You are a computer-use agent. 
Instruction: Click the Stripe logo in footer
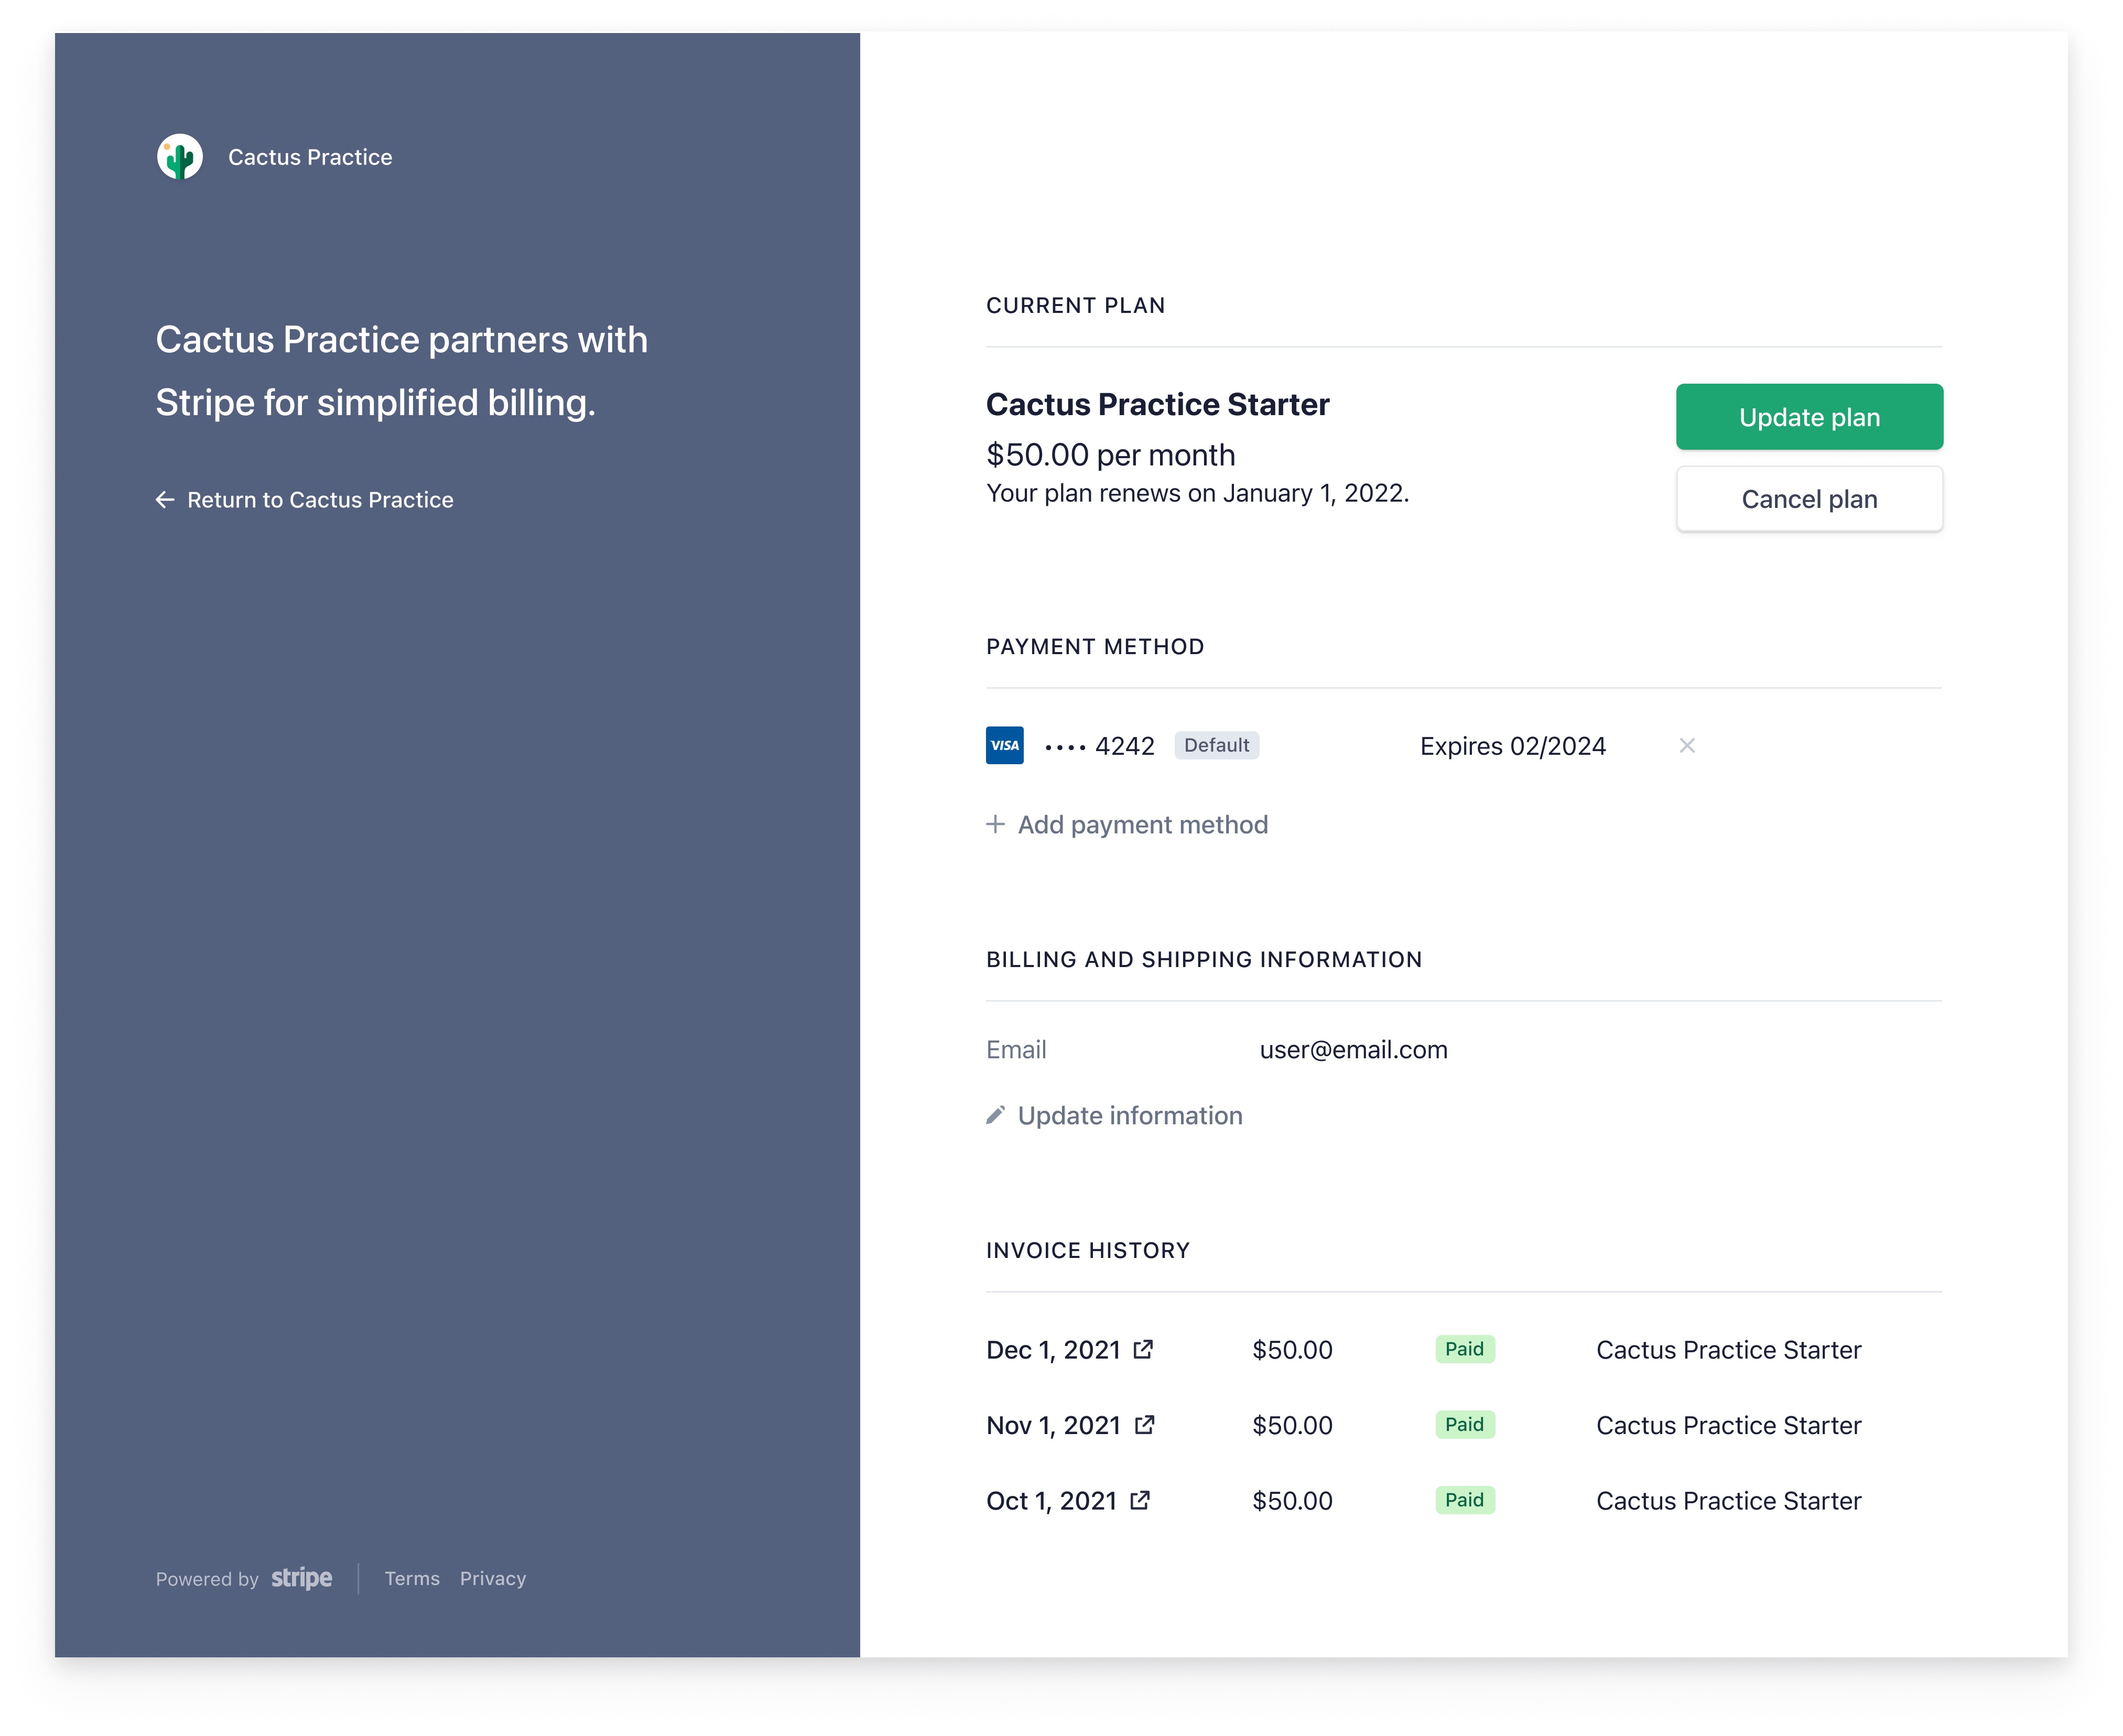pos(301,1578)
